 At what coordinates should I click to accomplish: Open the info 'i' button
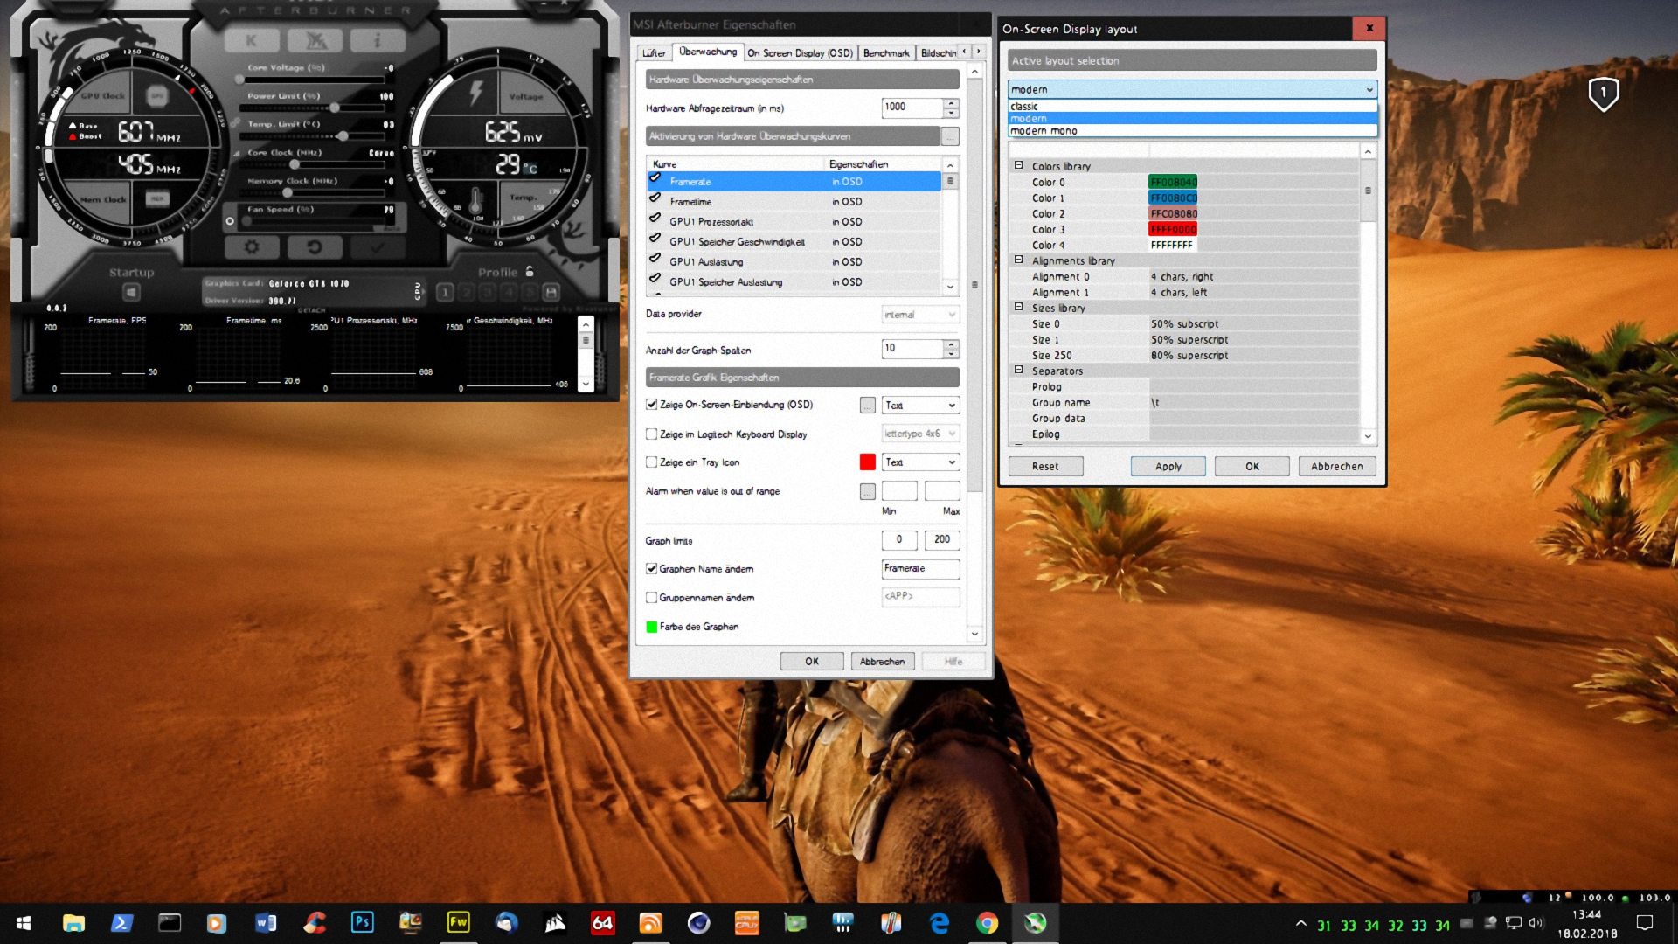378,41
